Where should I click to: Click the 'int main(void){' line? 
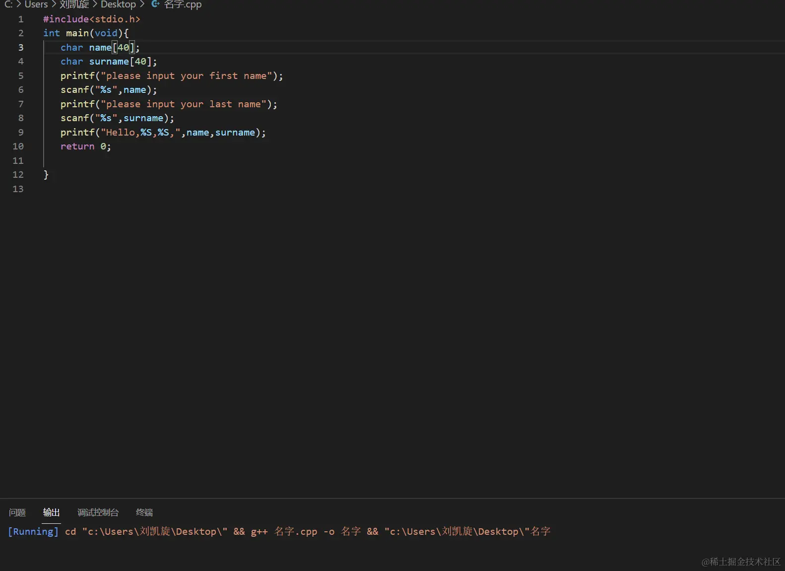[x=86, y=33]
